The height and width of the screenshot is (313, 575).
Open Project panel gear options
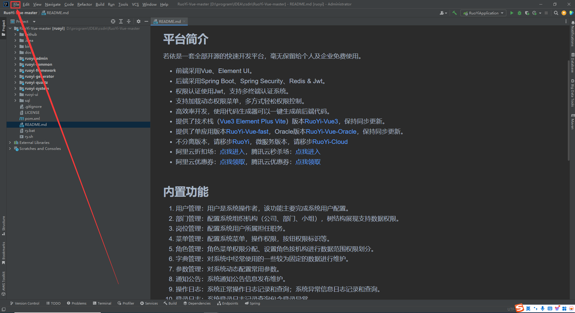point(138,21)
